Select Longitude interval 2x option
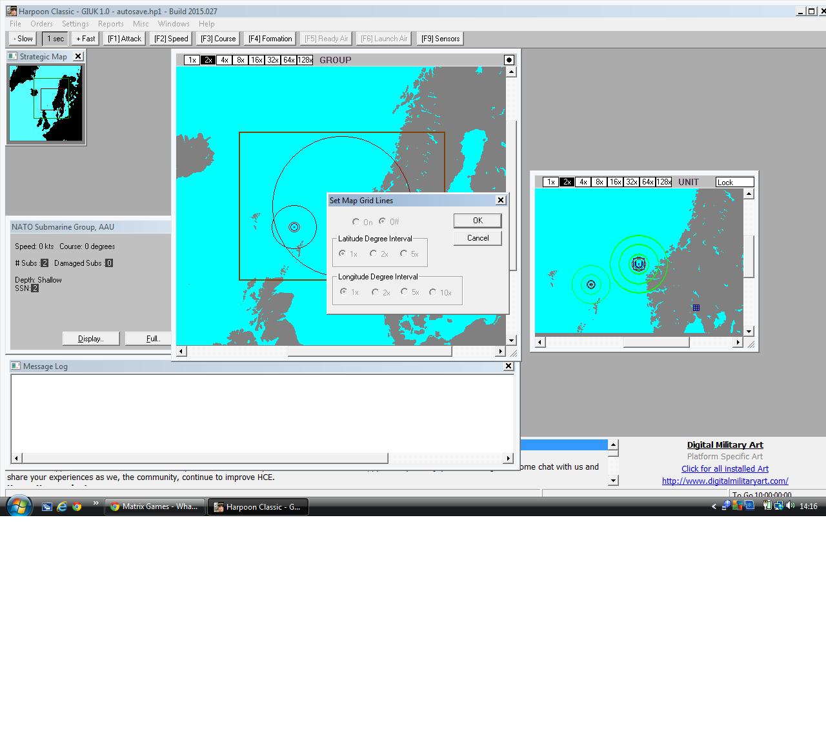The width and height of the screenshot is (826, 751). (375, 292)
